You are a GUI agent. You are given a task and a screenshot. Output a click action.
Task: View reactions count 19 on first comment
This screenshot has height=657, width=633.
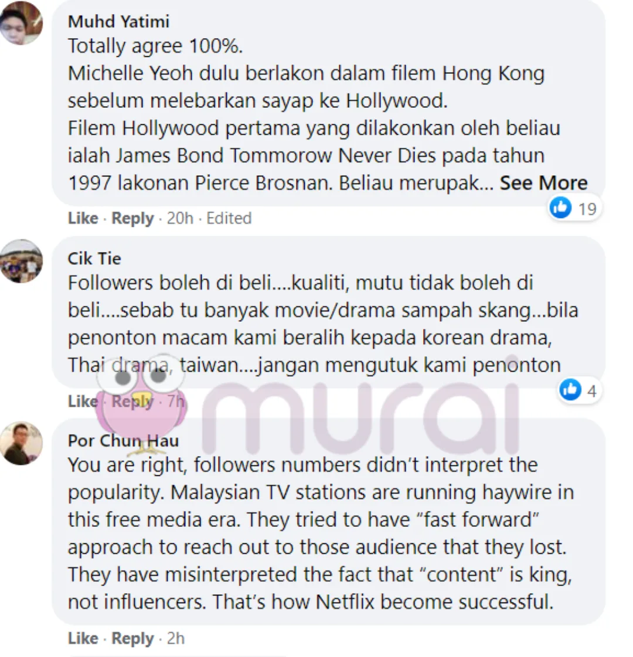pyautogui.click(x=587, y=208)
